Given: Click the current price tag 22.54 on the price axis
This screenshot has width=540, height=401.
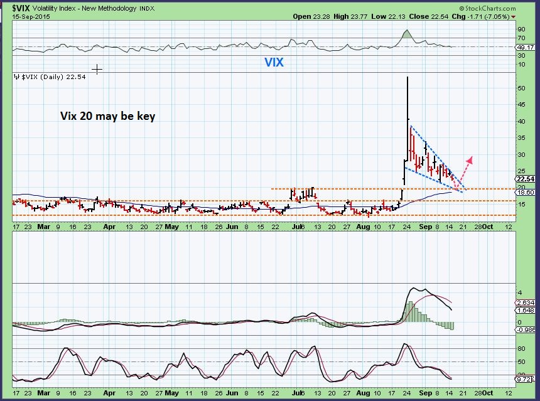Looking at the screenshot, I should click(x=526, y=179).
